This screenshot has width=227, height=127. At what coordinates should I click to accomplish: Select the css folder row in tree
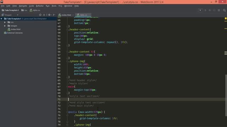click(x=28, y=22)
